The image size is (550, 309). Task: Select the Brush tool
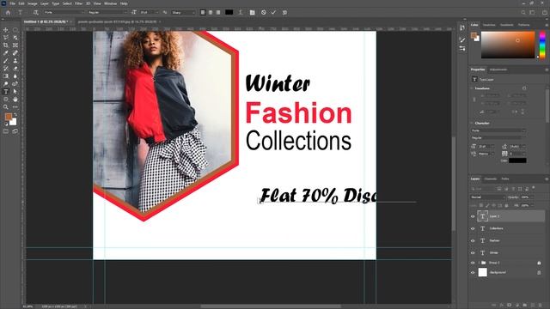click(6, 61)
